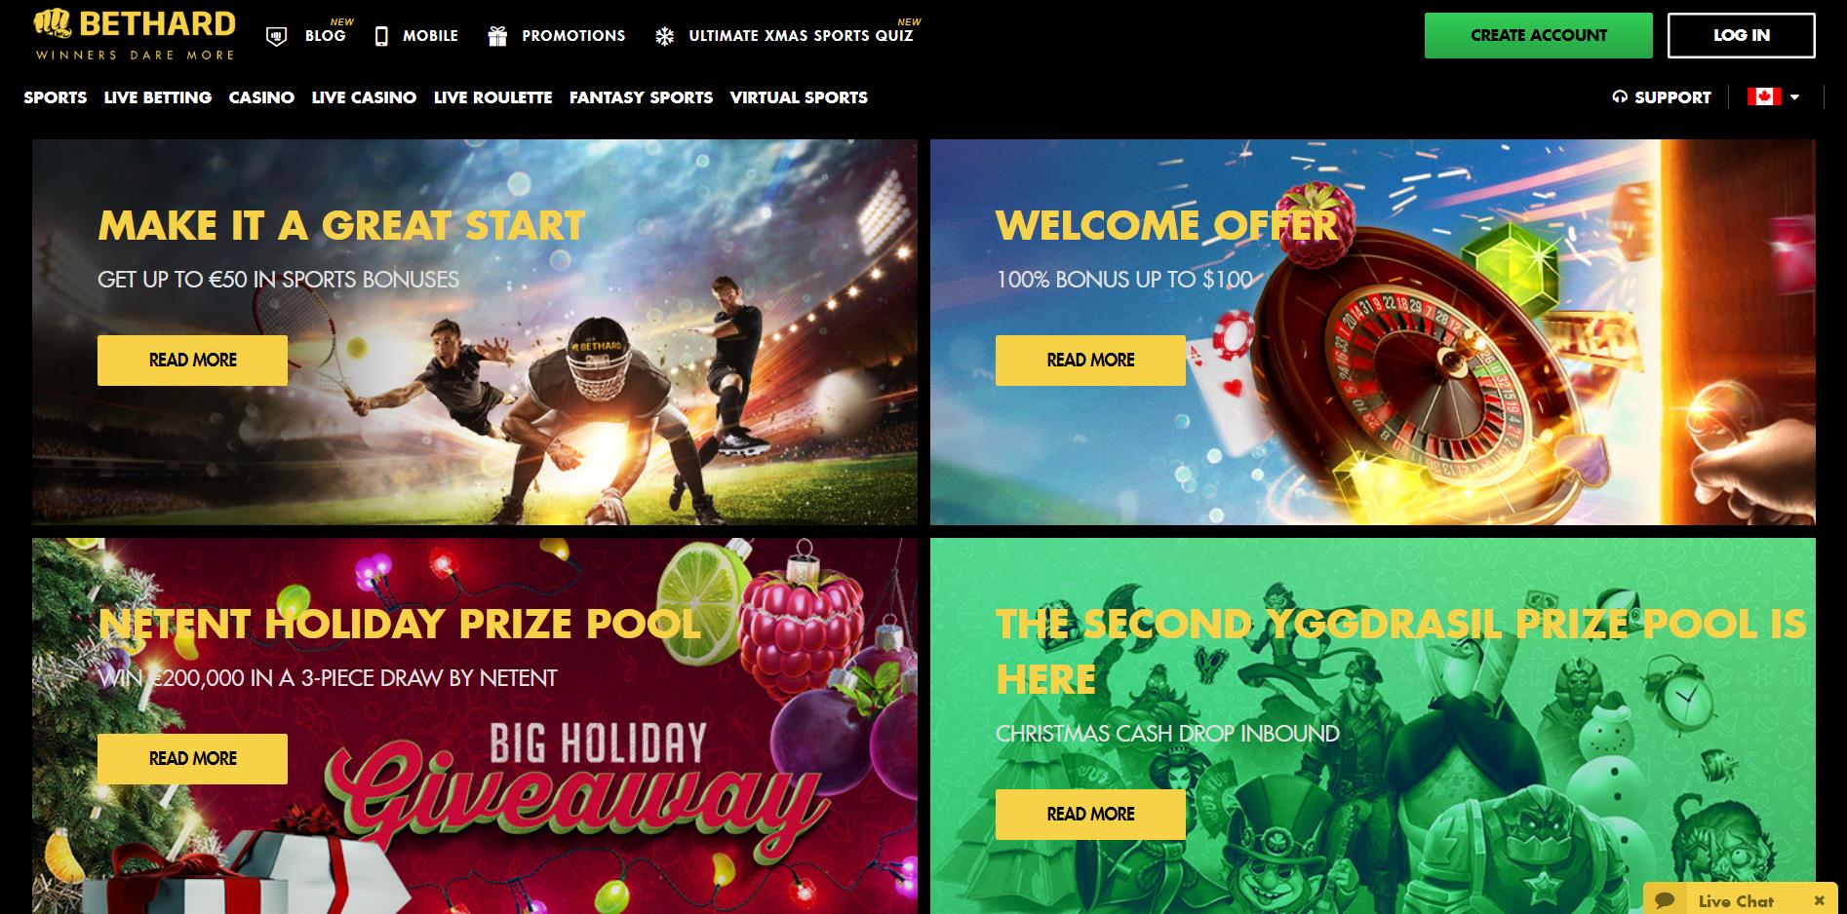
Task: Close the Live Chat widget
Action: click(x=1819, y=900)
